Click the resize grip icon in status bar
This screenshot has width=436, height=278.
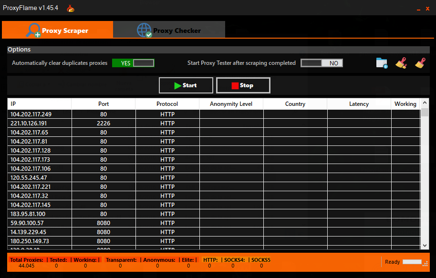425,264
